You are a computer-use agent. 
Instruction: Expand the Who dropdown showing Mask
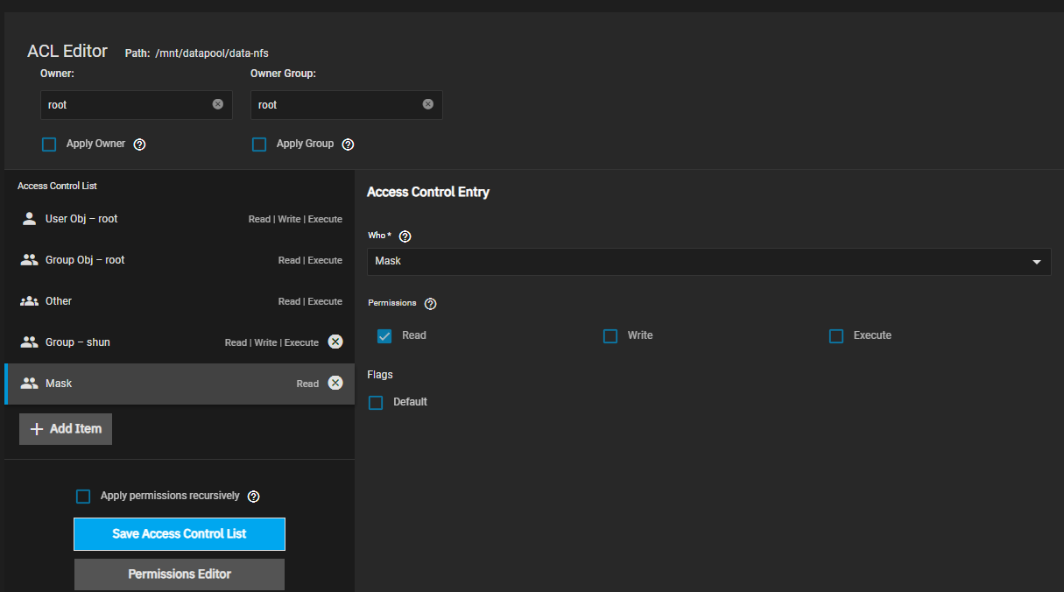[708, 261]
